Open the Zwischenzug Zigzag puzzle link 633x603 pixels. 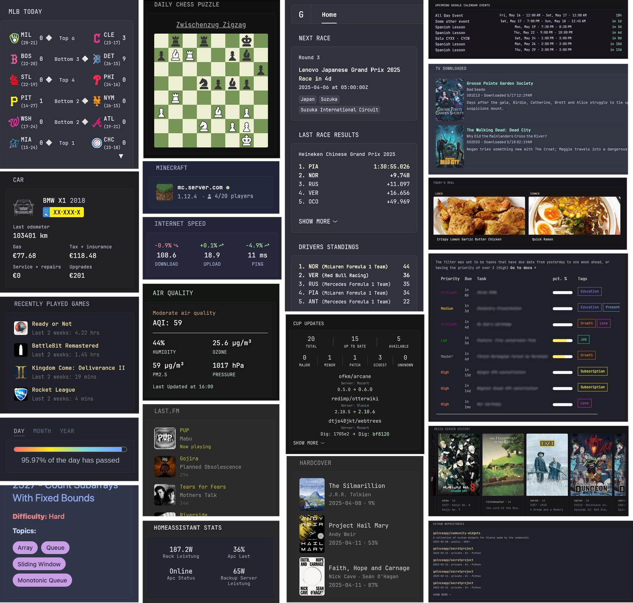coord(211,25)
